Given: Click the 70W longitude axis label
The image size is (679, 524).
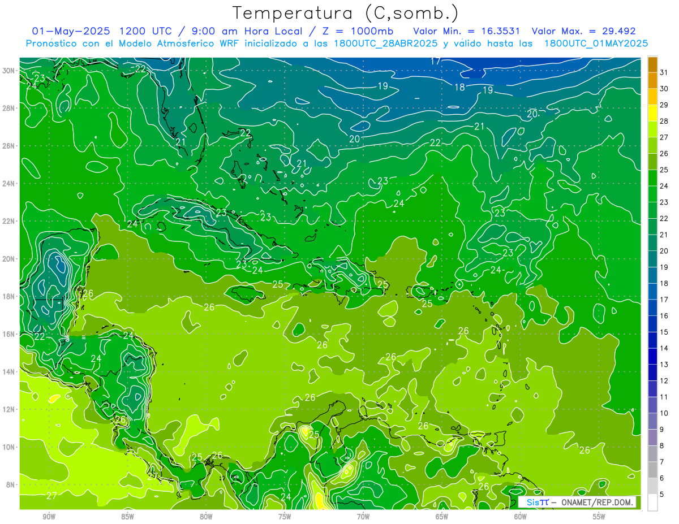Looking at the screenshot, I should click(363, 517).
